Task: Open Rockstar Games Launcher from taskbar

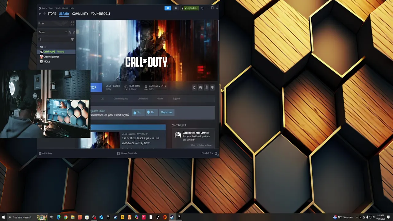Action: coord(122,217)
